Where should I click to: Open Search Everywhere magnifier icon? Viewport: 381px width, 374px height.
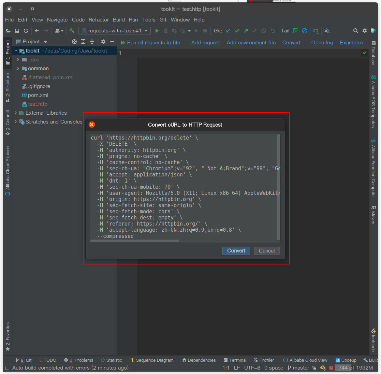coord(355,31)
